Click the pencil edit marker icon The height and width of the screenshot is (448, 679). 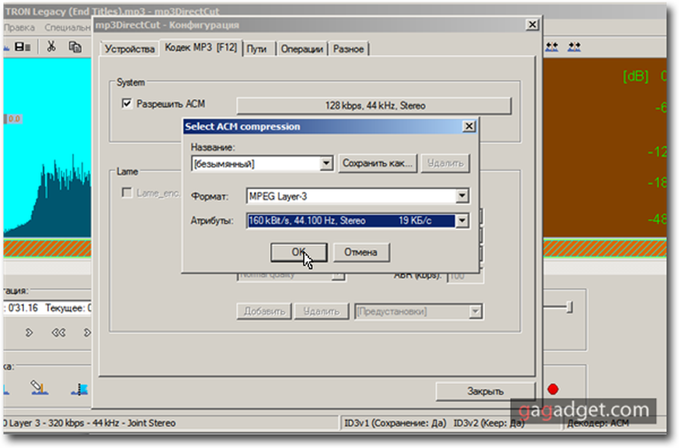37,388
